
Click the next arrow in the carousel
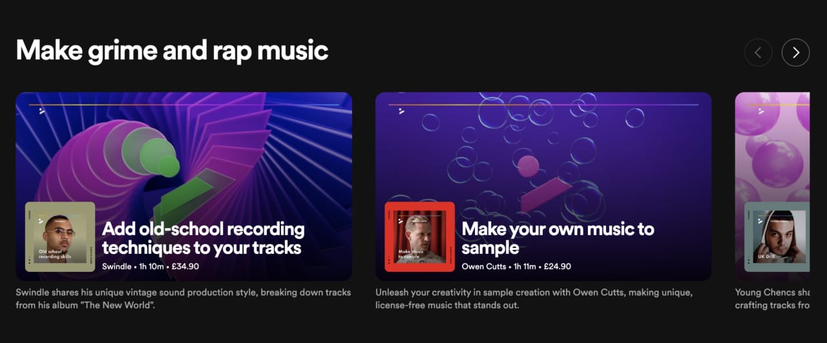pos(795,53)
